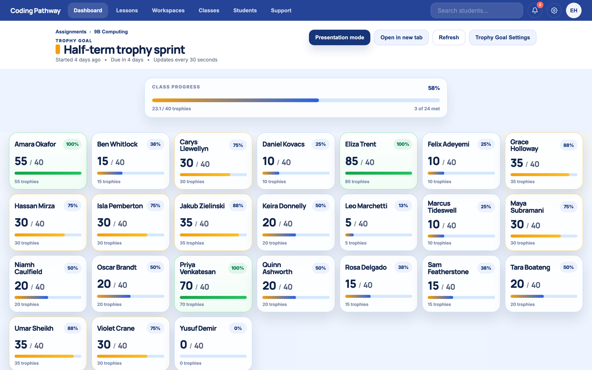
Task: Click the Coding Pathway logo
Action: tap(36, 10)
